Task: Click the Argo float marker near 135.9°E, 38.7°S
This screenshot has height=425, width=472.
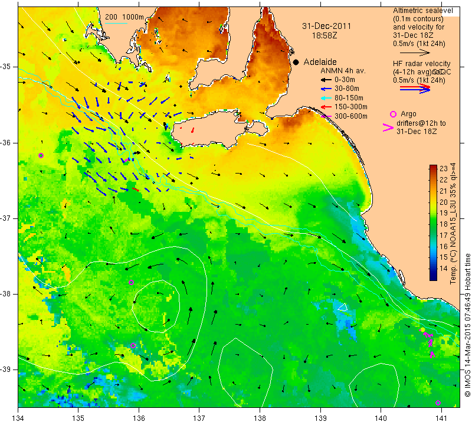Action: pos(133,345)
